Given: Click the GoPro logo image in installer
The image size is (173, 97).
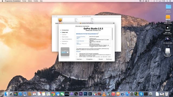Looking at the screenshot, I should [x=65, y=52].
